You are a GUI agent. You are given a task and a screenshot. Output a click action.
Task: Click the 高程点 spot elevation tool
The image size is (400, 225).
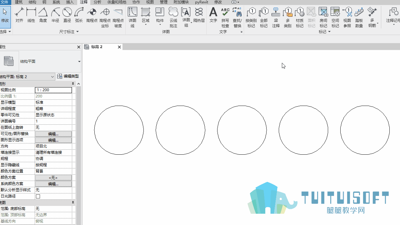click(92, 15)
